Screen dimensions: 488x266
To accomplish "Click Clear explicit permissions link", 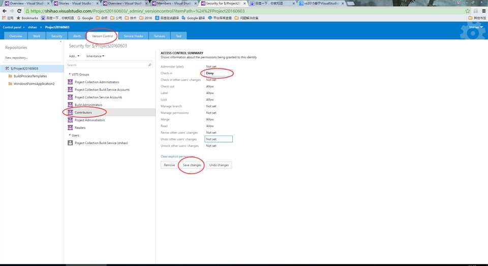I will (177, 156).
